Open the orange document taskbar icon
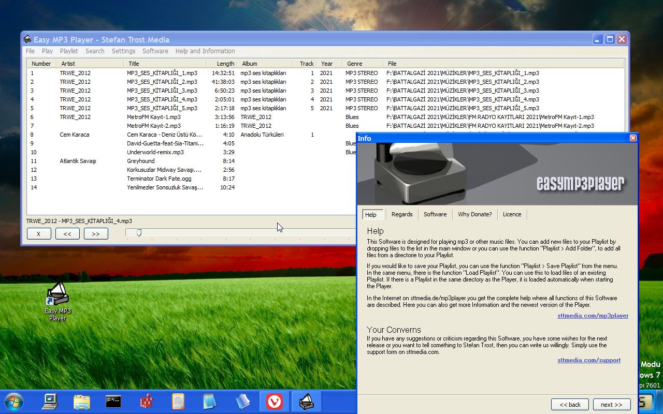 click(178, 402)
